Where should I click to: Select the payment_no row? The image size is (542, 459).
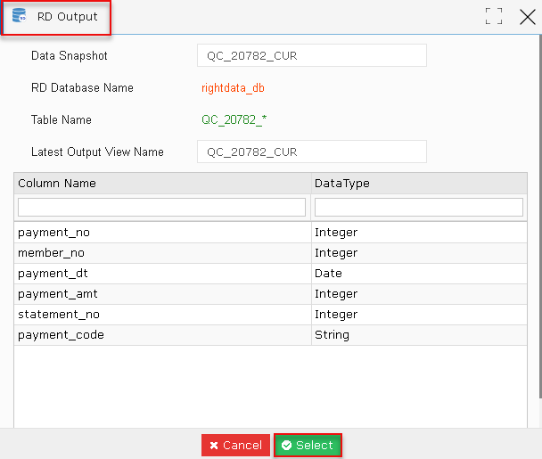pyautogui.click(x=270, y=233)
